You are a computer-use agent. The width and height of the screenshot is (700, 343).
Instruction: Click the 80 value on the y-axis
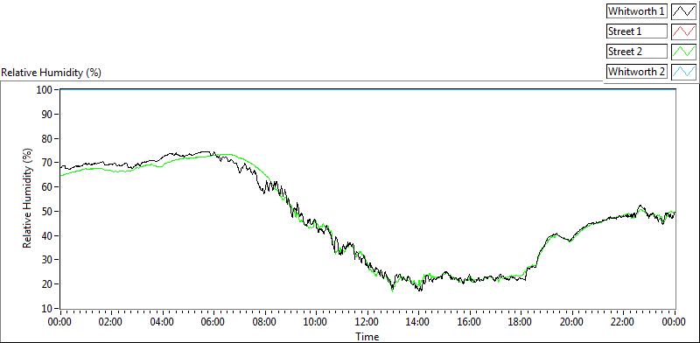[x=47, y=138]
